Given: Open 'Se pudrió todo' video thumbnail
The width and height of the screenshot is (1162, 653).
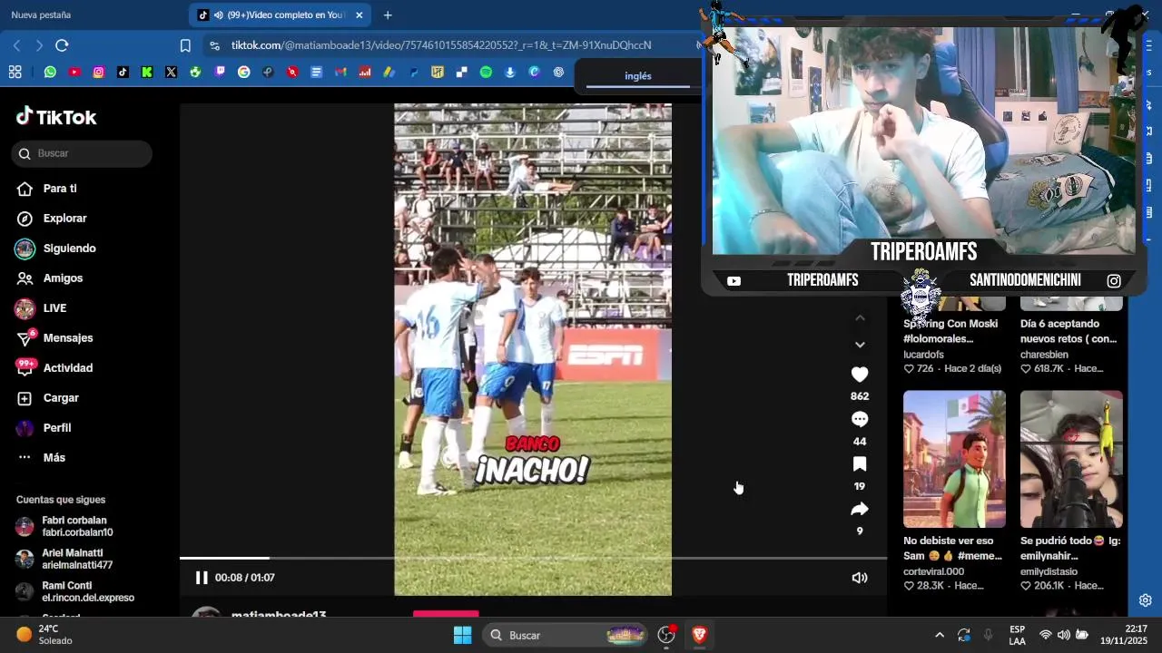Looking at the screenshot, I should (1071, 459).
